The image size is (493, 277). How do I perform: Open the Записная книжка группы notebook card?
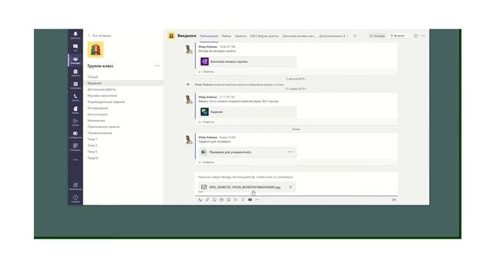tap(247, 62)
